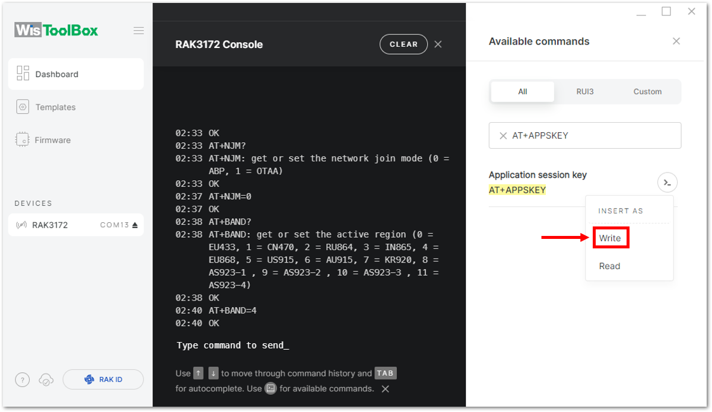
Task: Click console line AT+BAND?
Action: click(x=230, y=222)
